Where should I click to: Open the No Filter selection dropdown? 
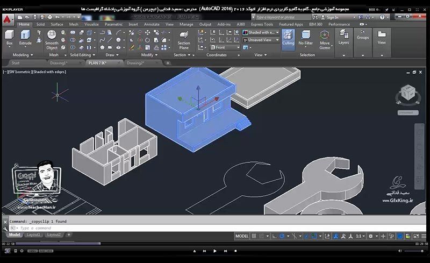(x=305, y=38)
